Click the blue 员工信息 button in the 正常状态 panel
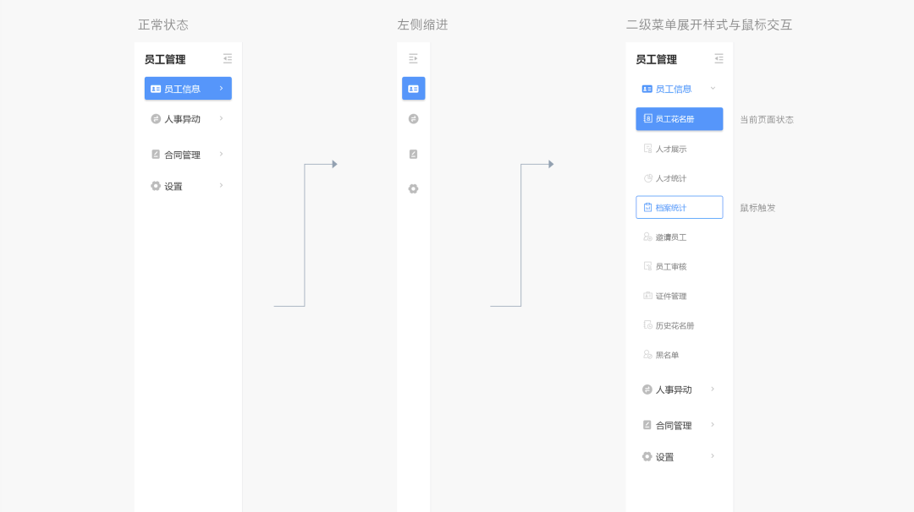 point(188,89)
